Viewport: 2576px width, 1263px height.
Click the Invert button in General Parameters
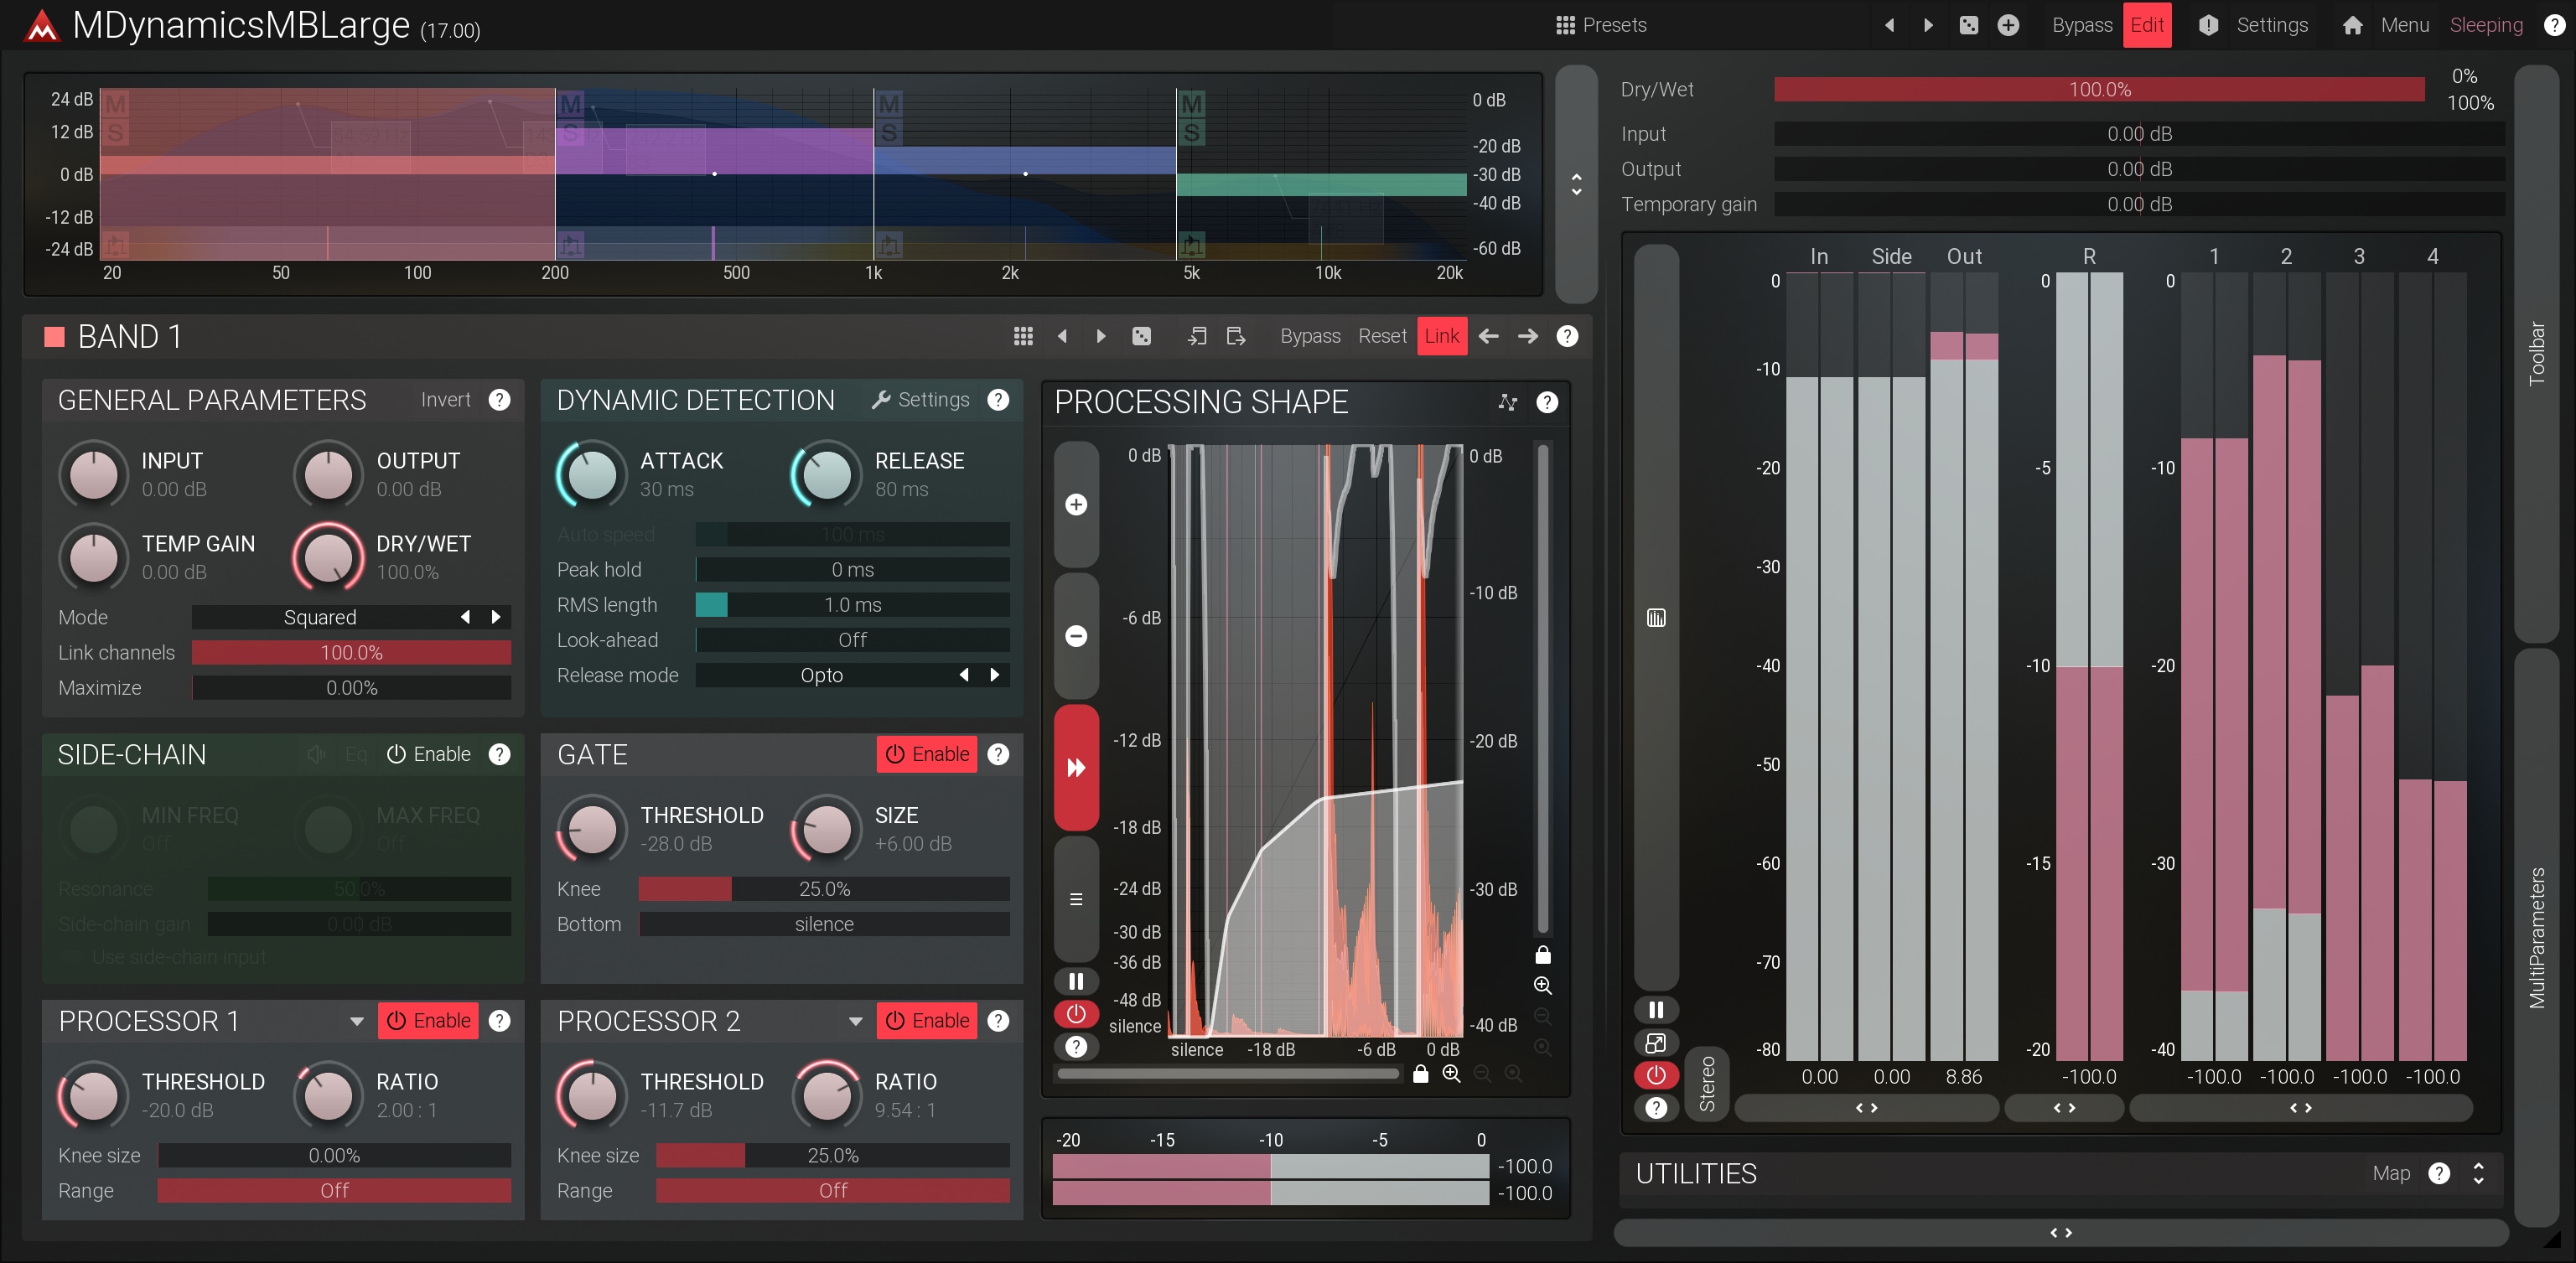[x=445, y=400]
